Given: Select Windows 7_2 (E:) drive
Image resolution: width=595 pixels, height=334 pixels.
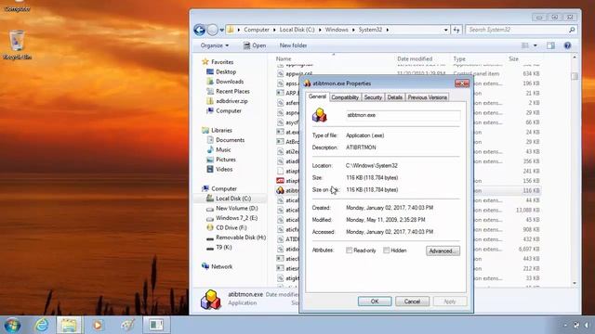Looking at the screenshot, I should pos(236,218).
